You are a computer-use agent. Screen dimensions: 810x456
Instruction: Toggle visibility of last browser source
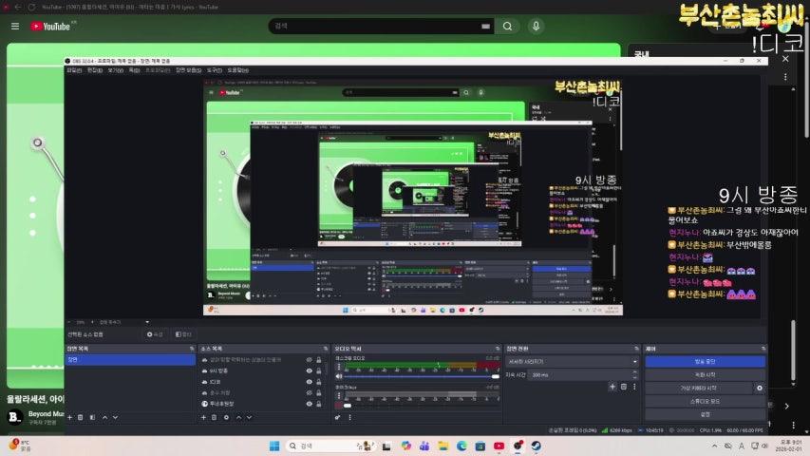pyautogui.click(x=309, y=404)
